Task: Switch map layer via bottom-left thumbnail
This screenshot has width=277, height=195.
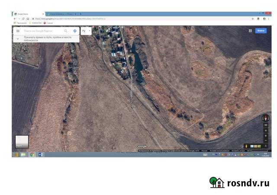Action: pyautogui.click(x=22, y=142)
